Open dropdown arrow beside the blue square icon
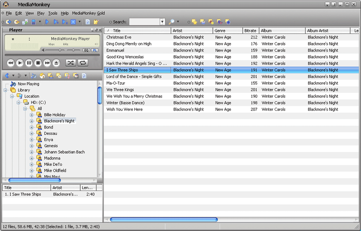 coord(80,22)
